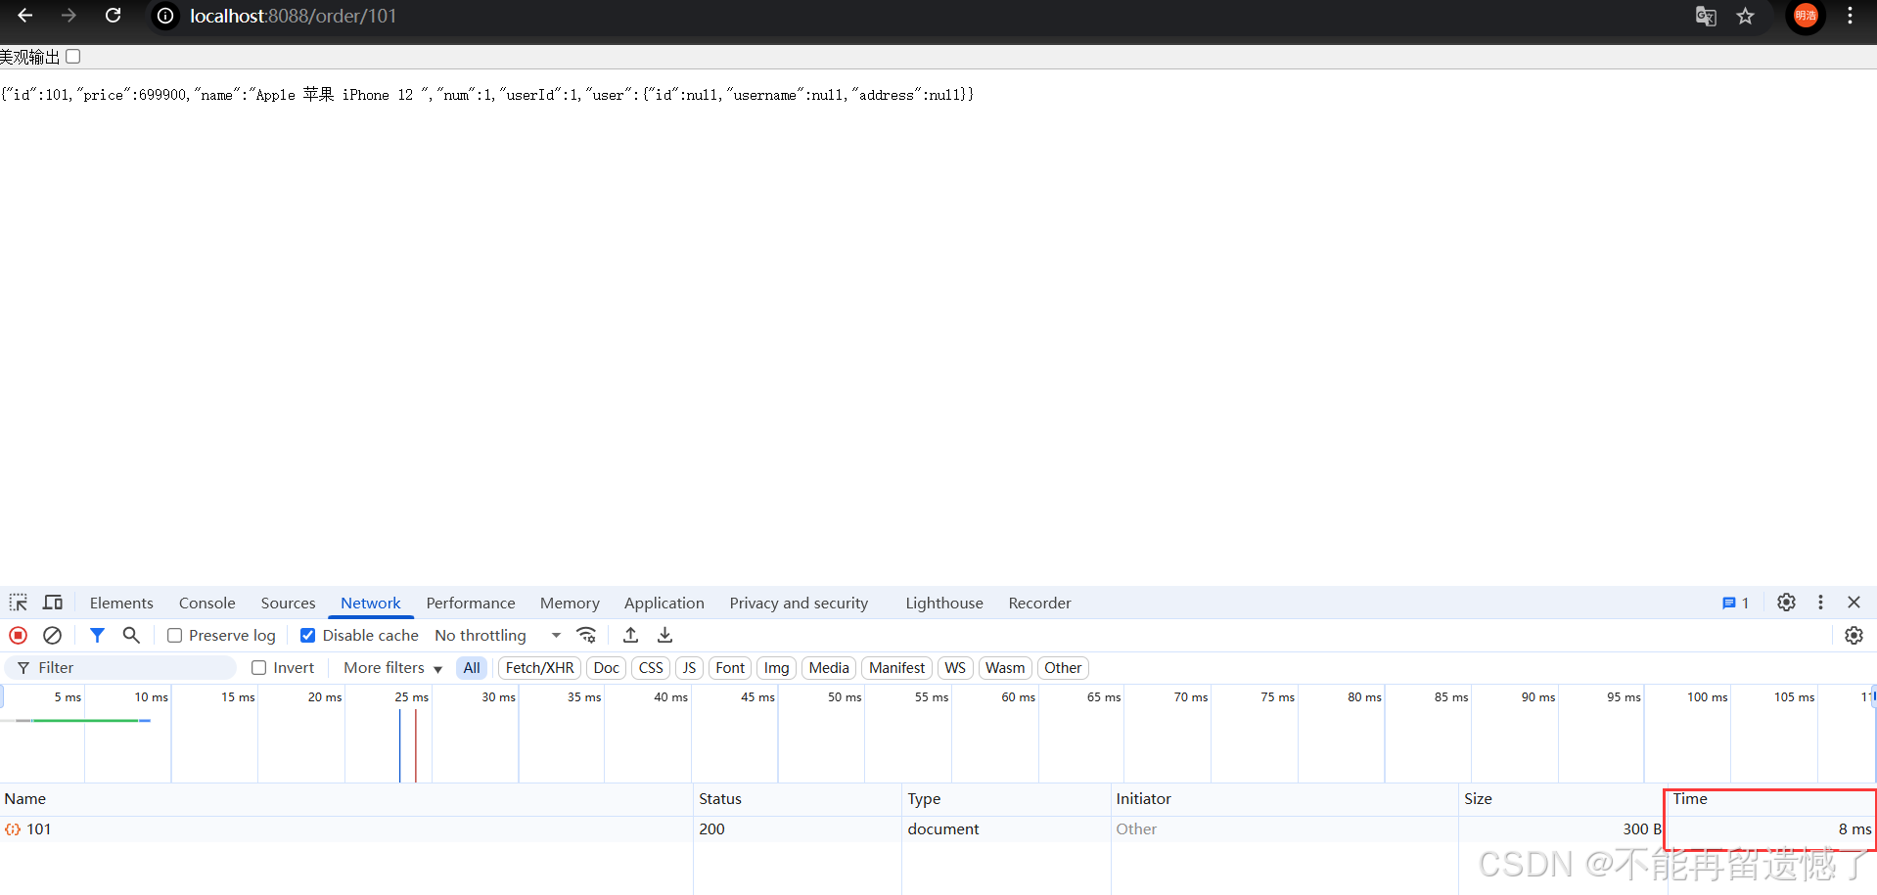Filter requests by Fetch/XHR
Screen dimensions: 1877x895
pyautogui.click(x=539, y=667)
